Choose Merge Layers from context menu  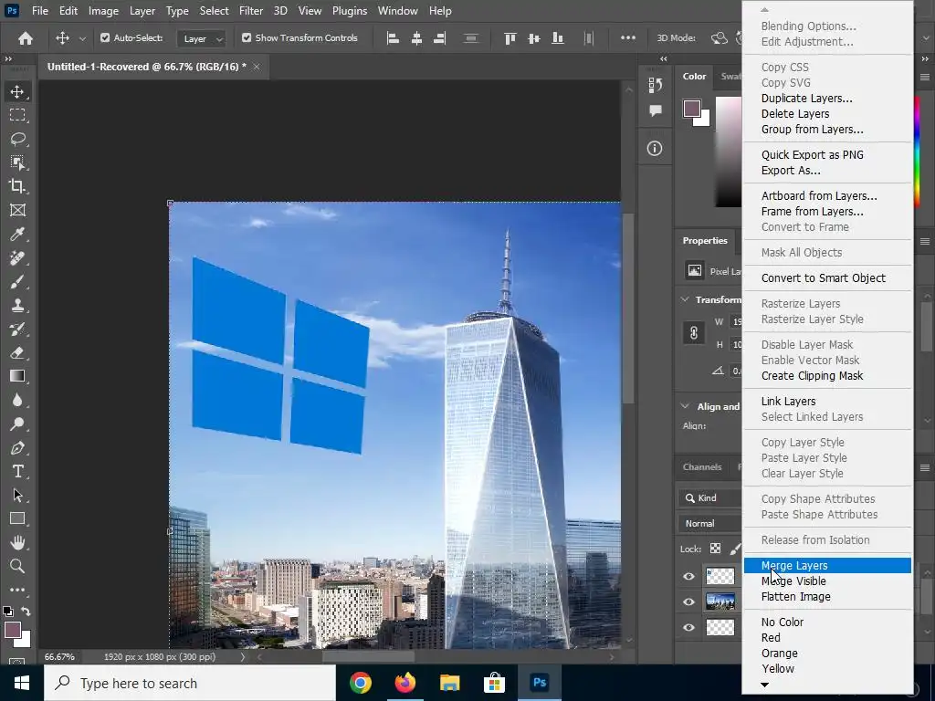tap(827, 566)
